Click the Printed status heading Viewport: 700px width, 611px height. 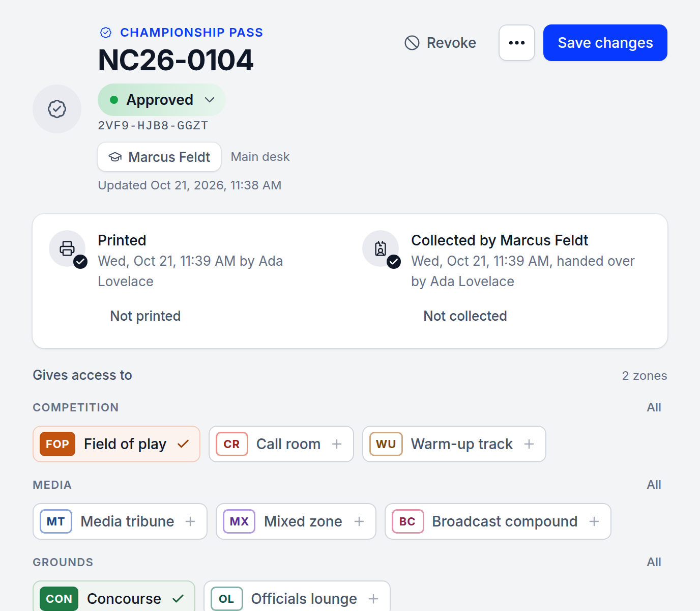pos(122,240)
